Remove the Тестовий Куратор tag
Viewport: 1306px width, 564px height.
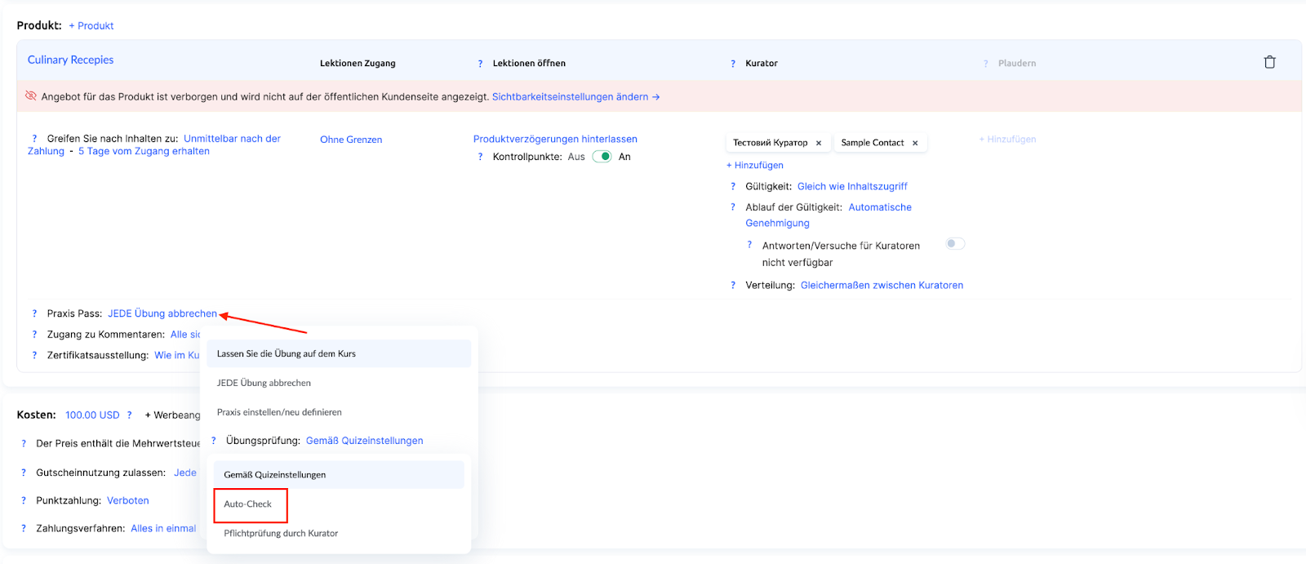[819, 143]
